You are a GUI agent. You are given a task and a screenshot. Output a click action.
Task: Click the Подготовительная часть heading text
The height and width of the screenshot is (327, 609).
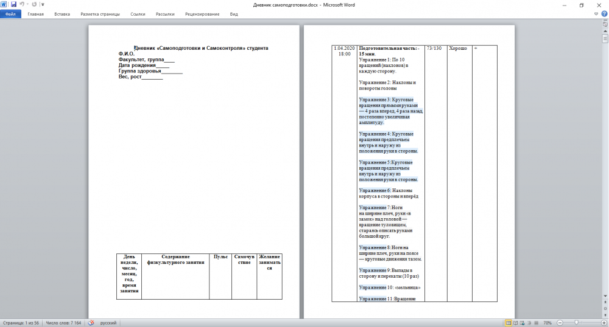(389, 51)
